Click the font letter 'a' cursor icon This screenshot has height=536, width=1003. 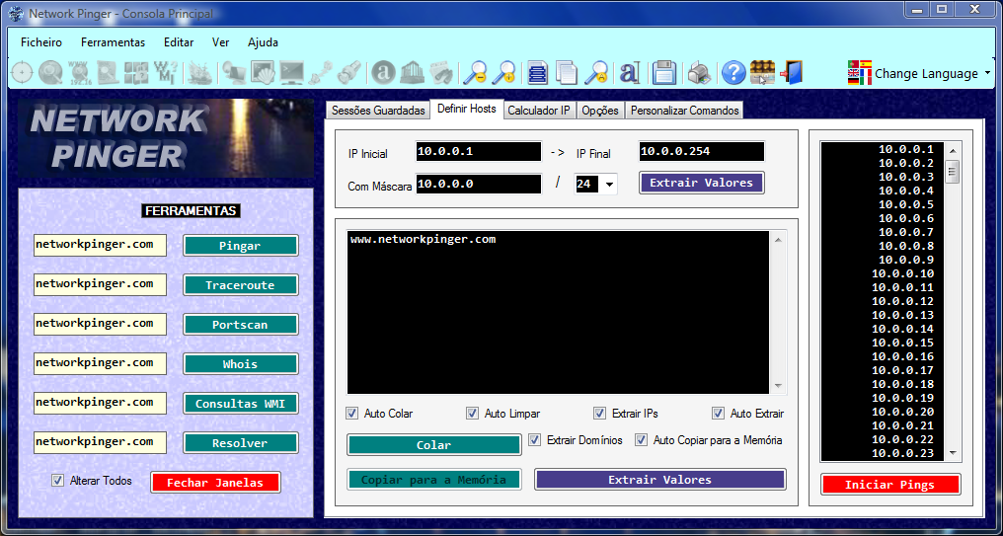630,72
